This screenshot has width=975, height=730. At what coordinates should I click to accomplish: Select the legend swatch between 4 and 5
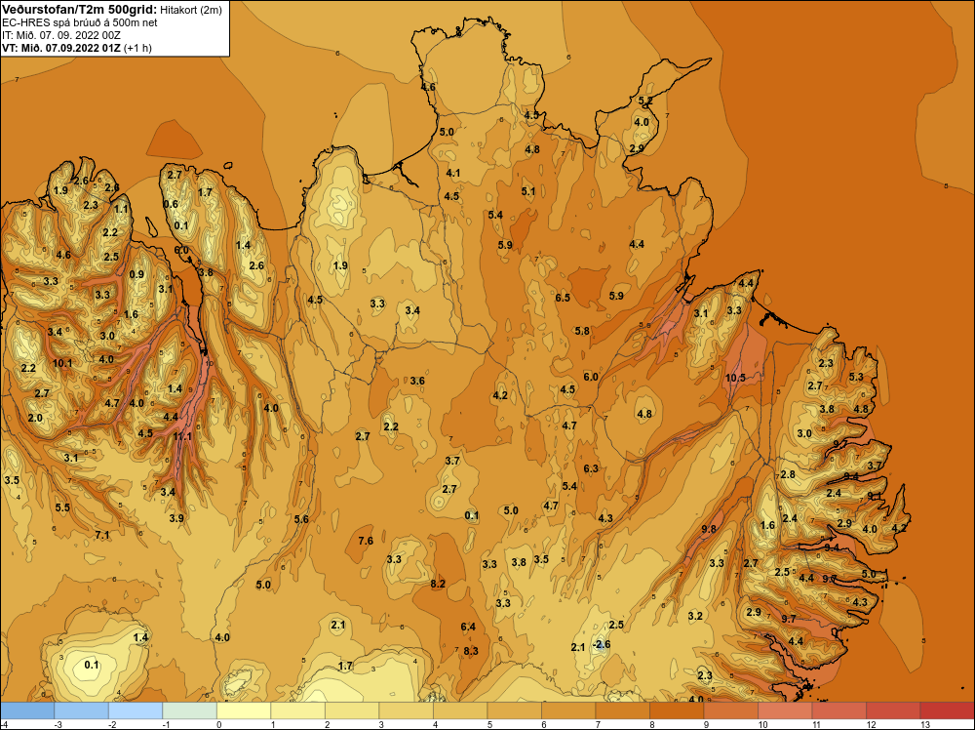tap(460, 710)
